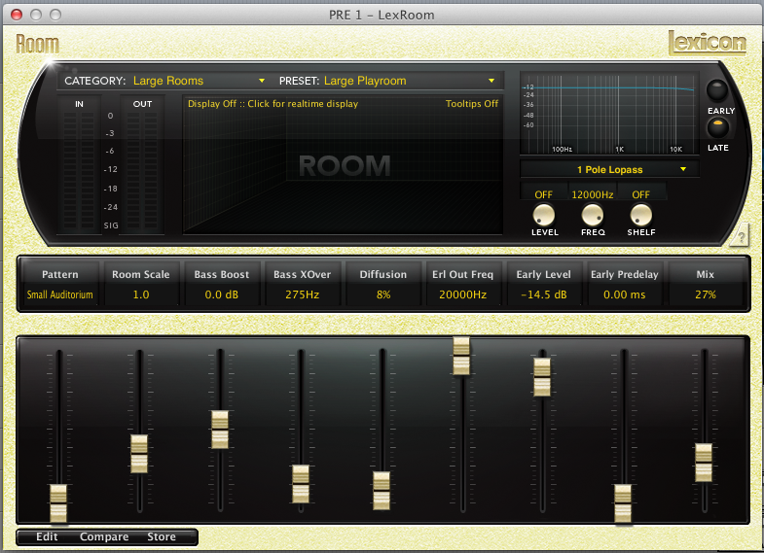
Task: Click the Mix slider handle
Action: pyautogui.click(x=704, y=463)
